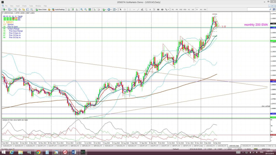The image size is (276, 155).
Task: Select the equidistant channel tool
Action: pyautogui.click(x=142, y=9)
